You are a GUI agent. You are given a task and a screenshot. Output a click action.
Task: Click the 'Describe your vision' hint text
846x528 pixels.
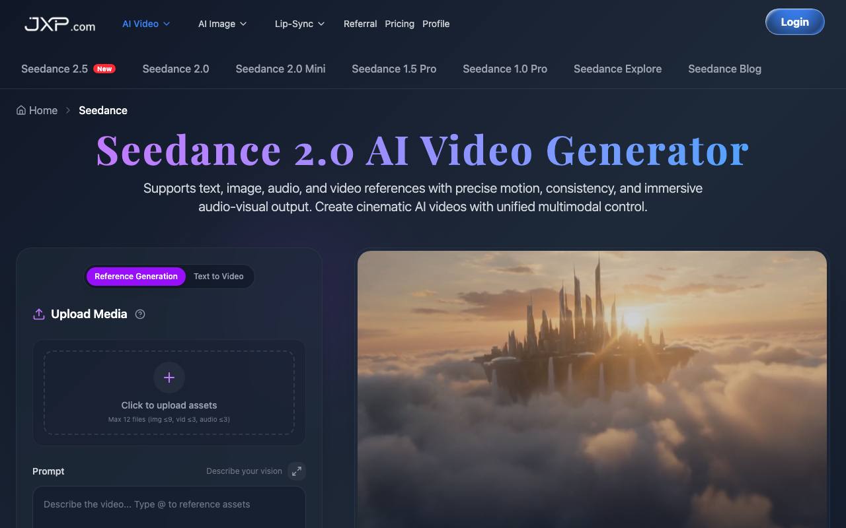244,471
